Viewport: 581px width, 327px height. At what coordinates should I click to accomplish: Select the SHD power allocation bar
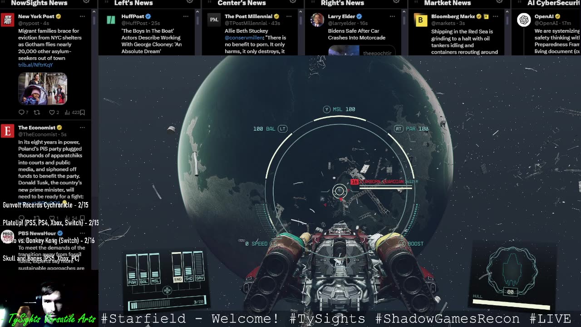[x=188, y=267]
